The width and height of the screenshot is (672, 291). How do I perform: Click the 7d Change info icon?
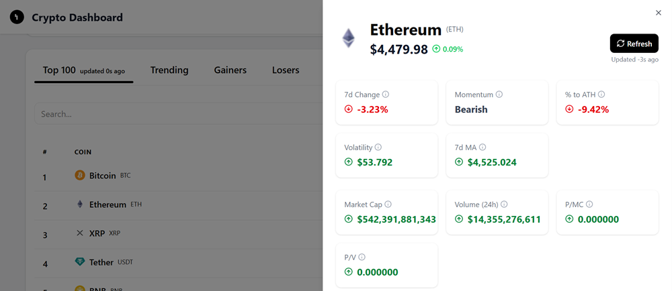pos(386,95)
